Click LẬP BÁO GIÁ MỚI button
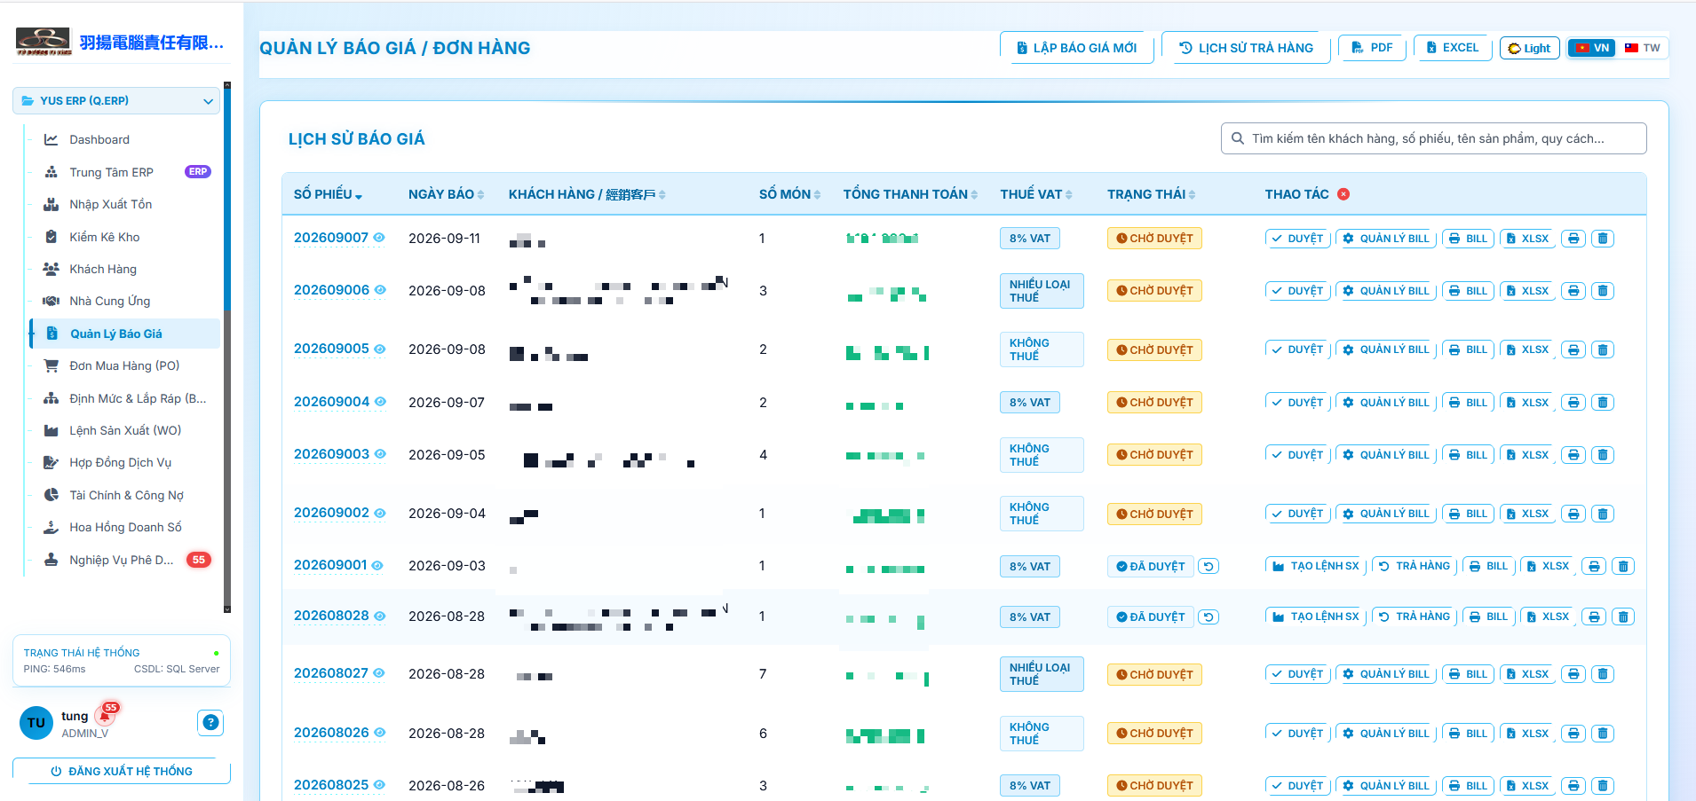Viewport: 1696px width, 801px height. pyautogui.click(x=1077, y=48)
